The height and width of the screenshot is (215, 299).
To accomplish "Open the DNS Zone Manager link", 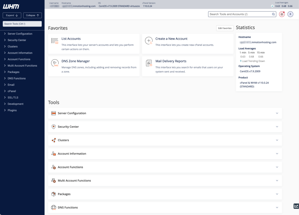I will [x=76, y=61].
